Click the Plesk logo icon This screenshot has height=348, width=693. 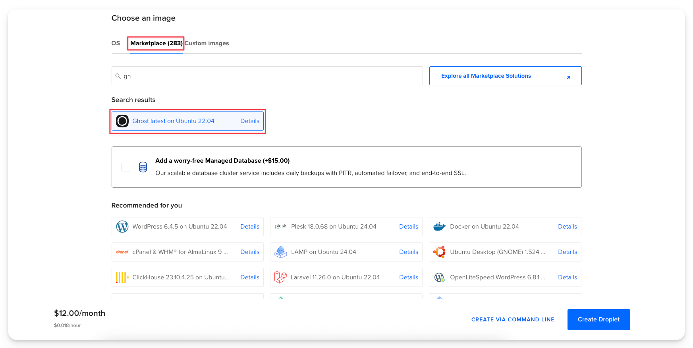coord(281,226)
